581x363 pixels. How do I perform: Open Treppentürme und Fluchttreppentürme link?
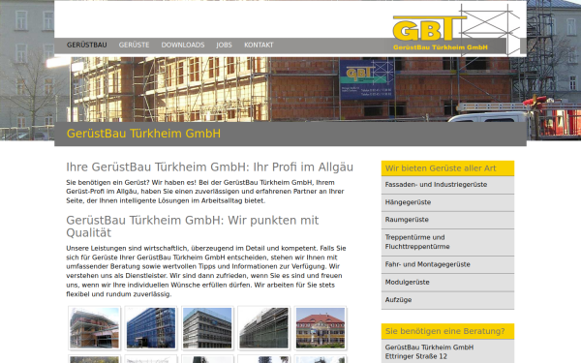(447, 242)
